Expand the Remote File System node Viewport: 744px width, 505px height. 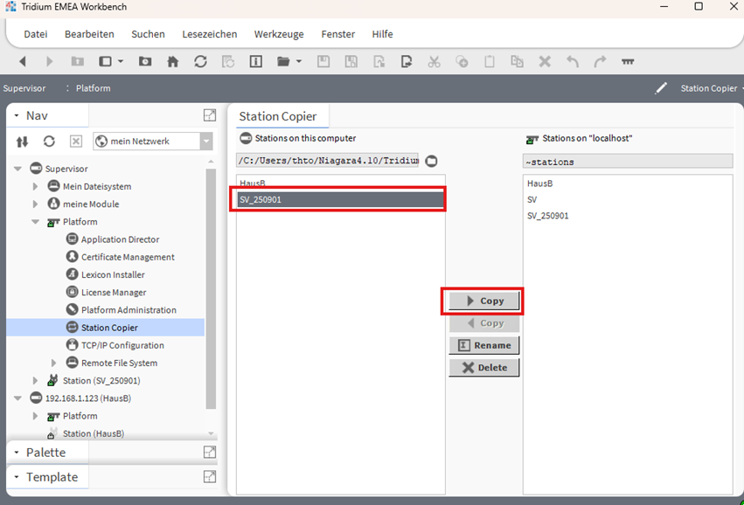click(53, 363)
